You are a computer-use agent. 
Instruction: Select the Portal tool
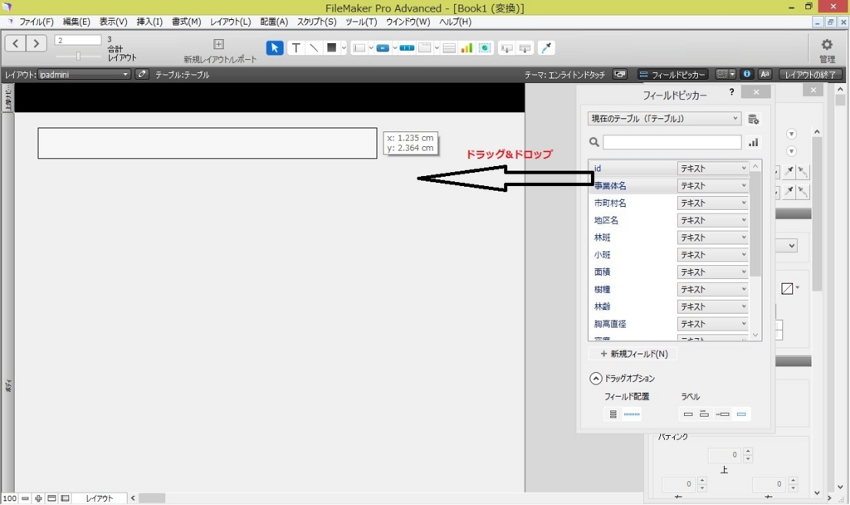pos(449,48)
